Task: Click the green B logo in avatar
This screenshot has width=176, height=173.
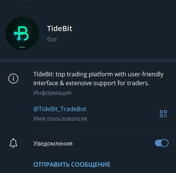Action: point(21,33)
